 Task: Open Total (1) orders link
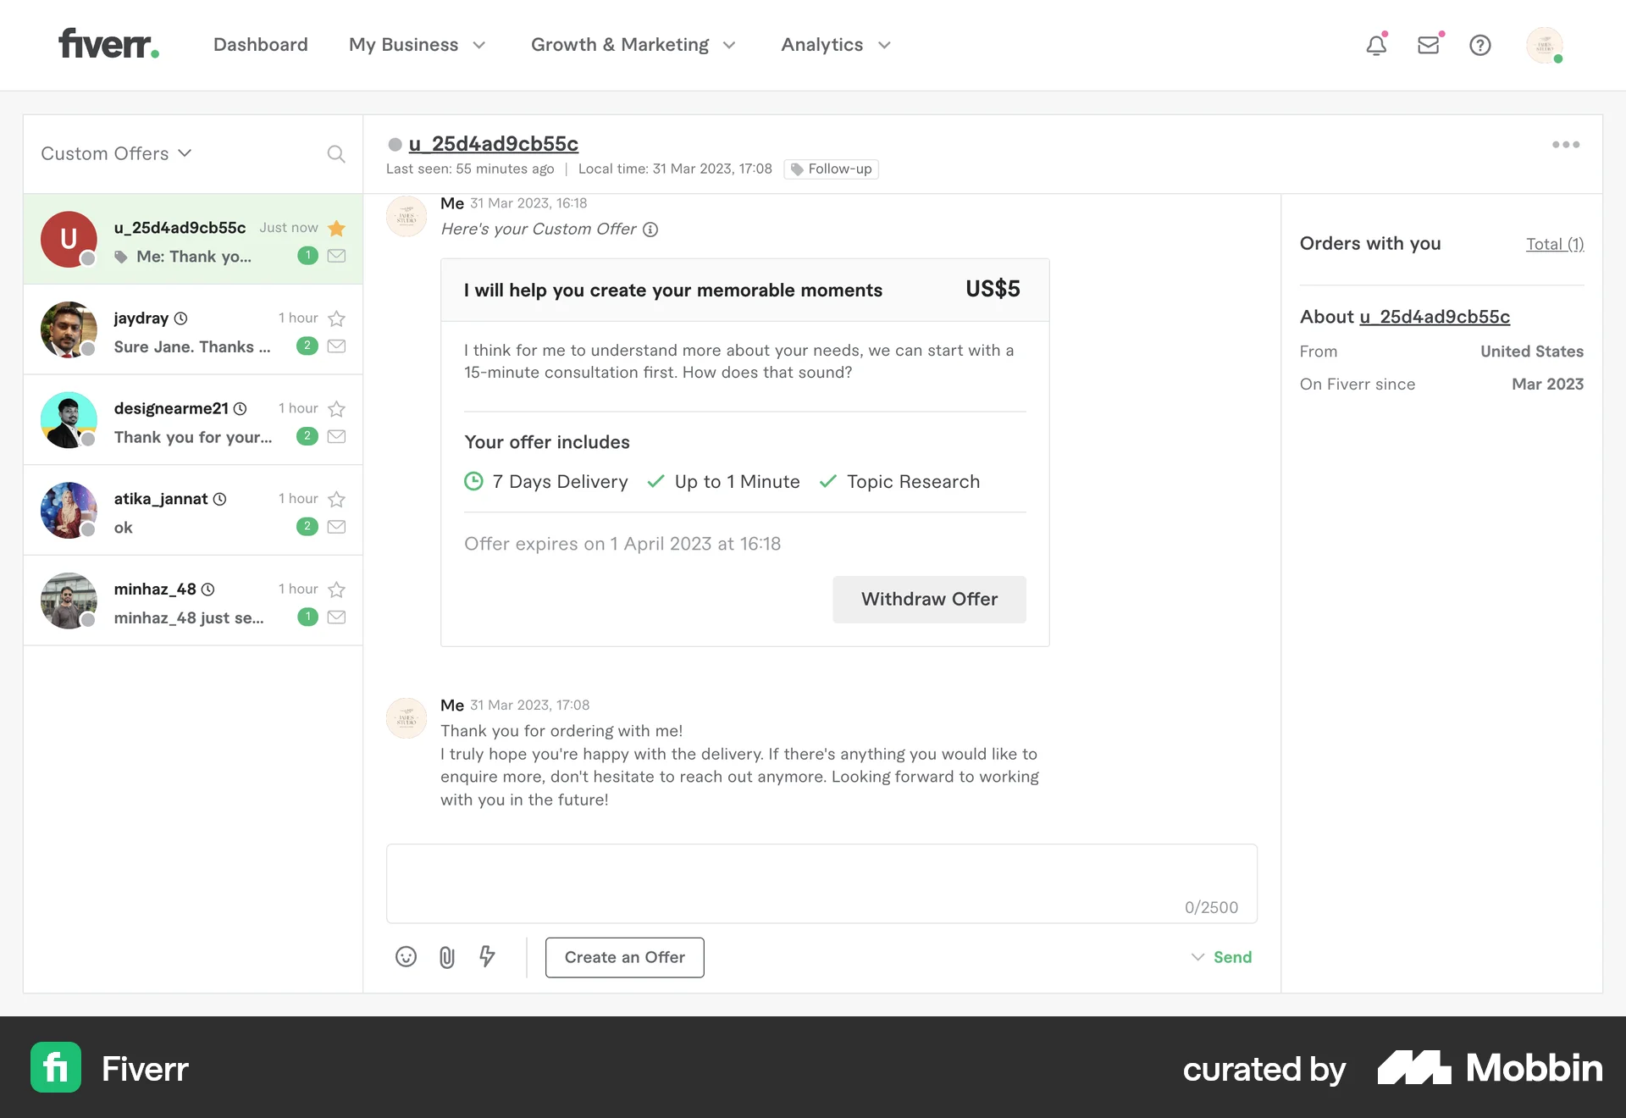[x=1554, y=244]
